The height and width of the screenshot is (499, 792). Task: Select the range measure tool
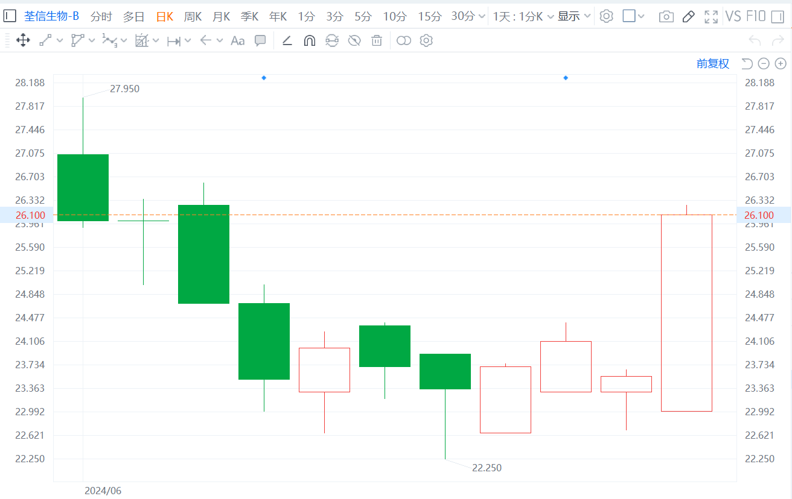pyautogui.click(x=174, y=41)
